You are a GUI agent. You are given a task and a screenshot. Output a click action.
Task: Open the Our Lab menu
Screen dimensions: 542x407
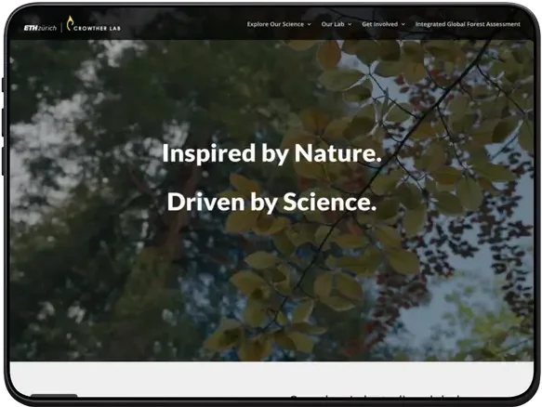pos(333,24)
